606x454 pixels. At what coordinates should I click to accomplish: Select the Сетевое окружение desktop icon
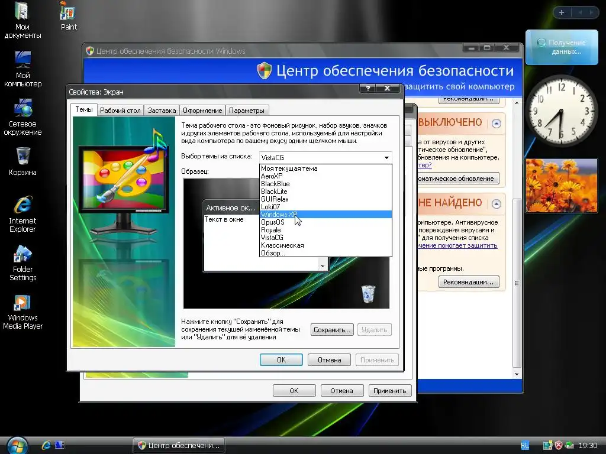[x=22, y=118]
